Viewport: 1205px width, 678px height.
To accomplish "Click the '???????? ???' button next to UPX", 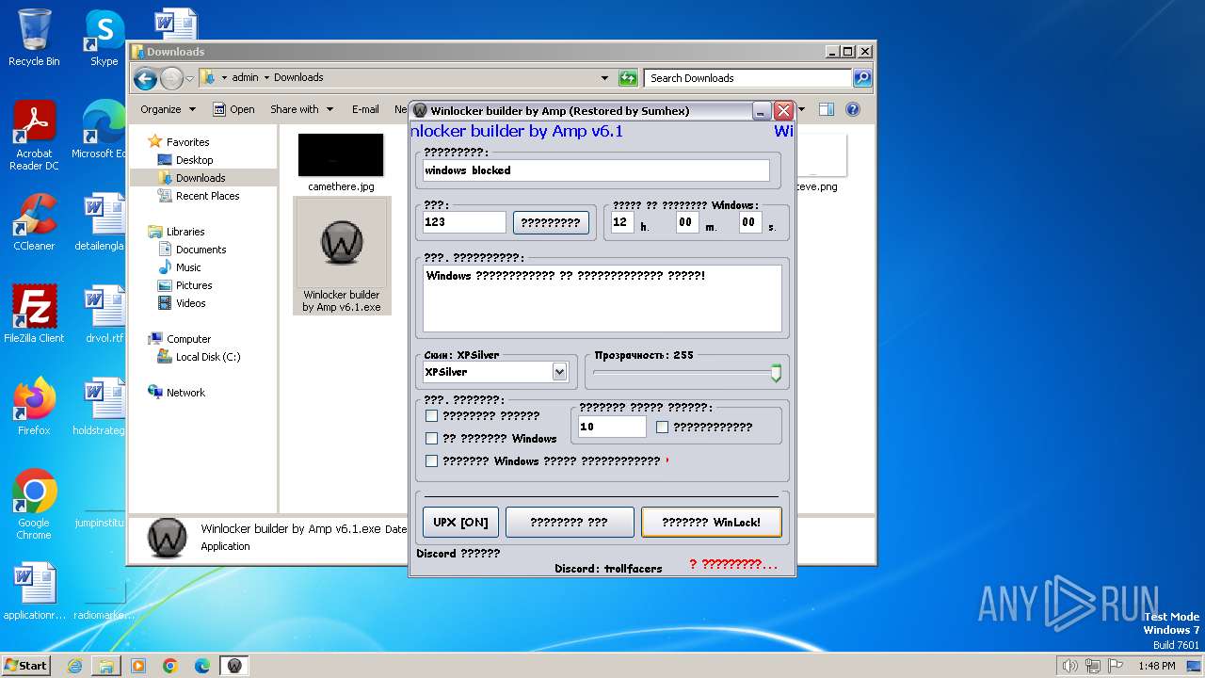I will [570, 522].
